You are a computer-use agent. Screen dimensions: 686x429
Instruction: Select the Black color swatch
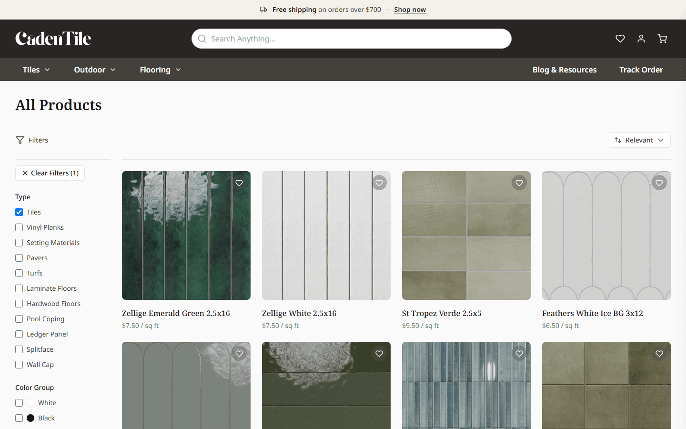(30, 418)
